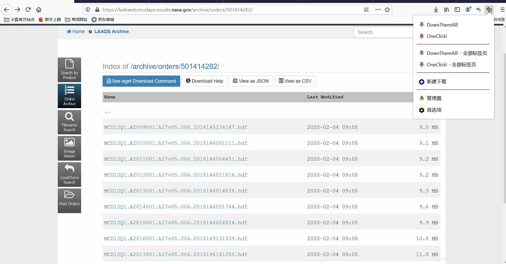Click the 11.0 MB size cell
The width and height of the screenshot is (506, 264).
(427, 254)
